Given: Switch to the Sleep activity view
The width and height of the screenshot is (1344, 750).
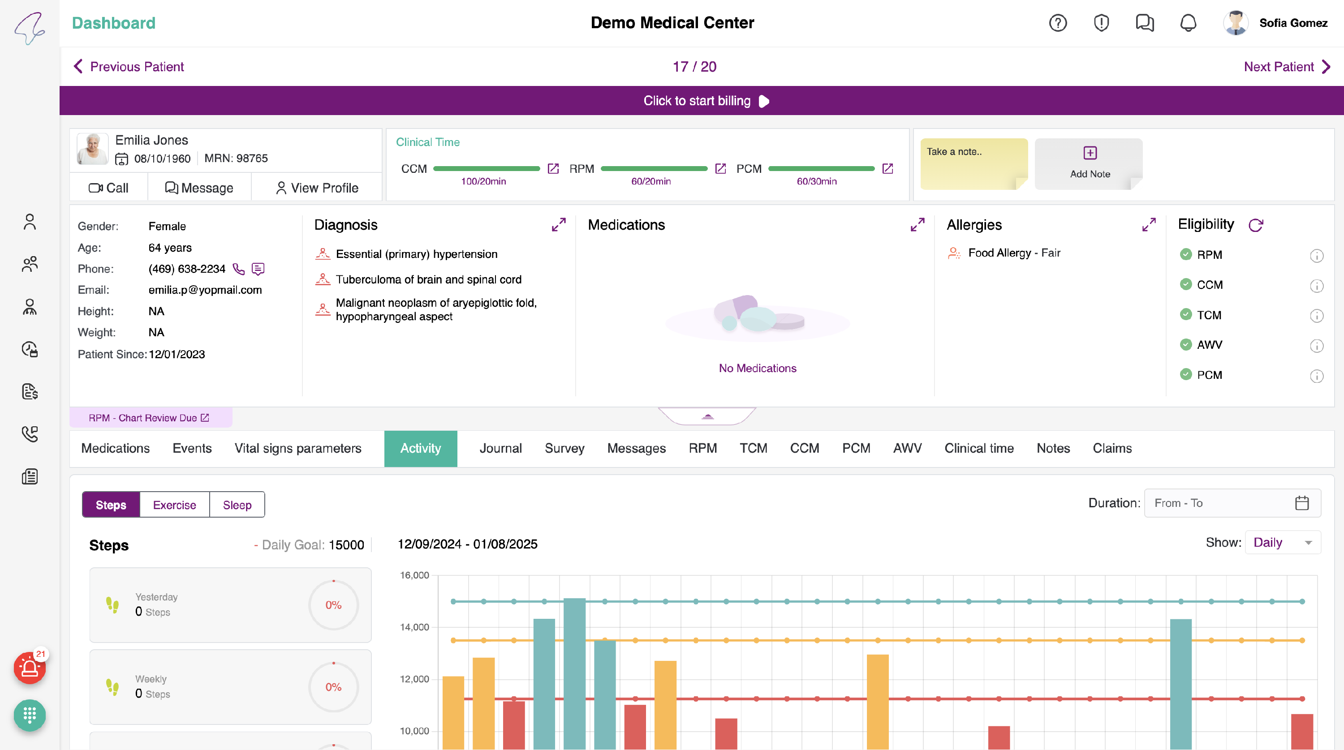Looking at the screenshot, I should point(237,505).
